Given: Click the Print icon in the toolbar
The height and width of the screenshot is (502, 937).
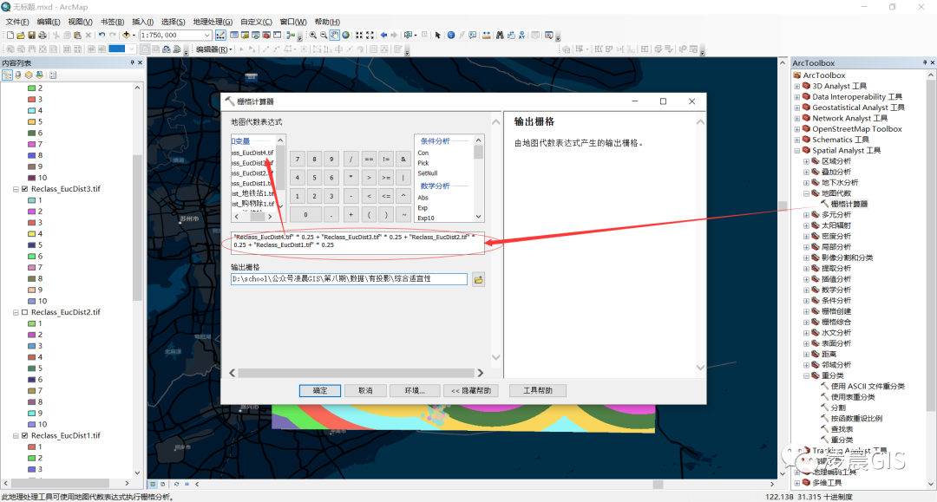Looking at the screenshot, I should pos(43,36).
